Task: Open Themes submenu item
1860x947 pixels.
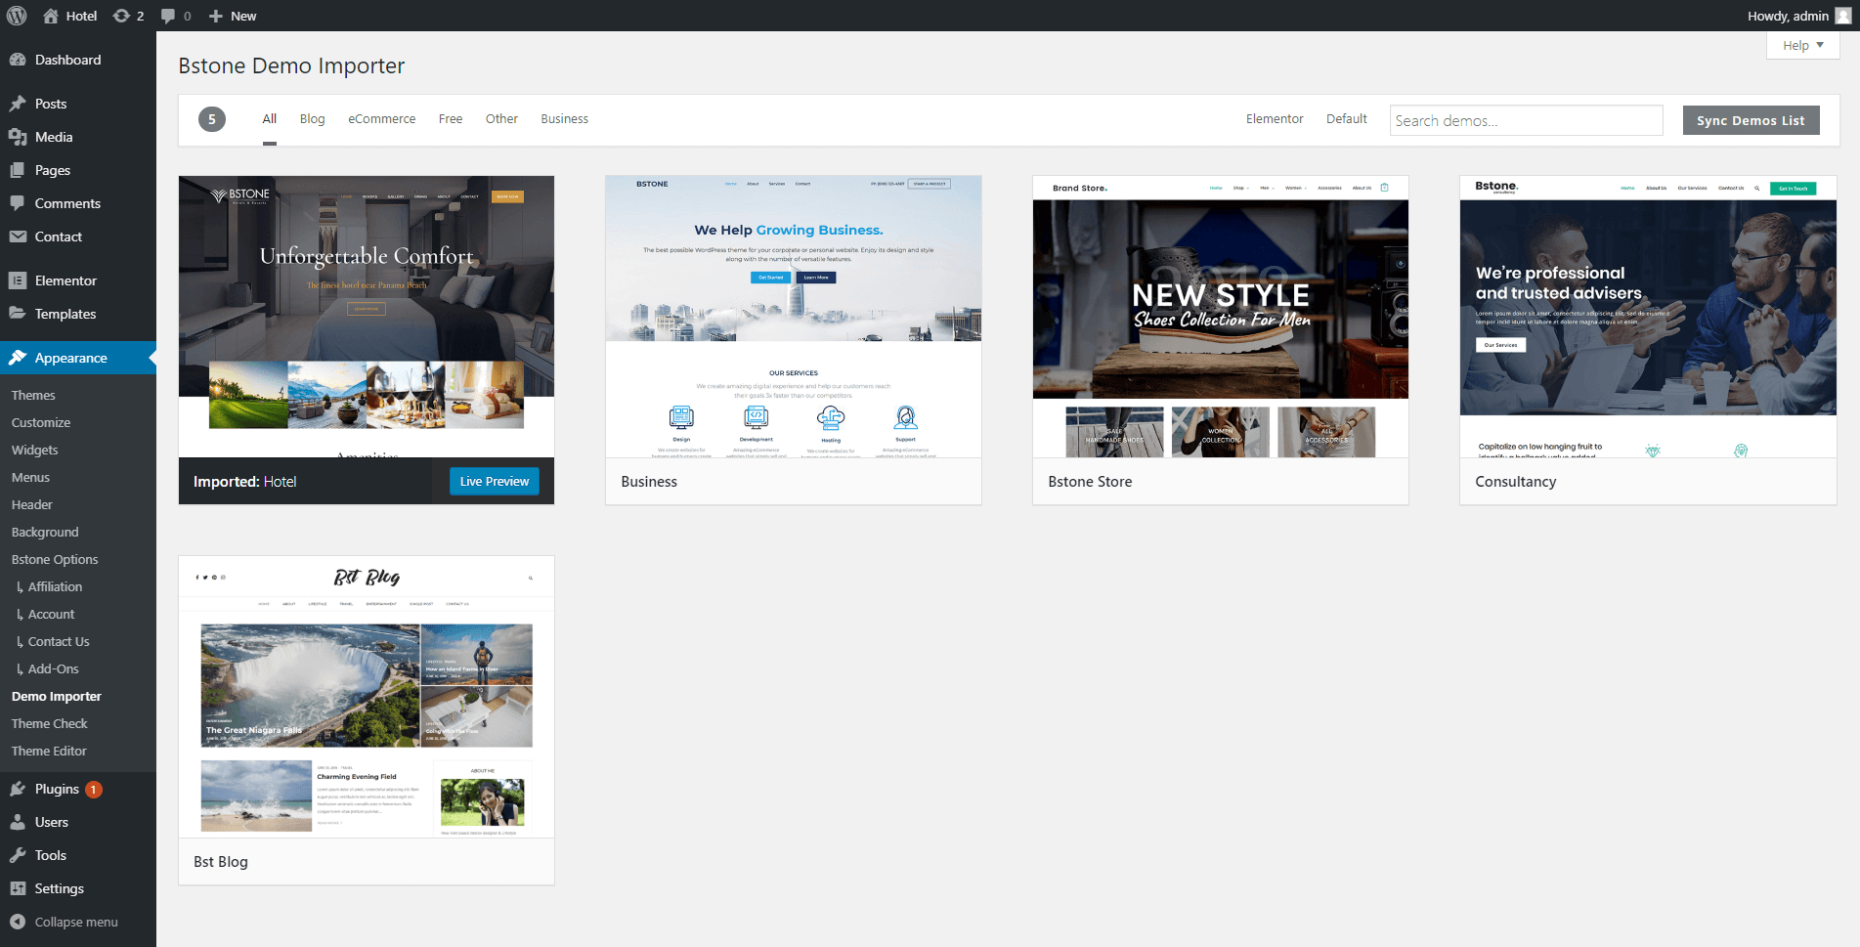Action: click(33, 395)
